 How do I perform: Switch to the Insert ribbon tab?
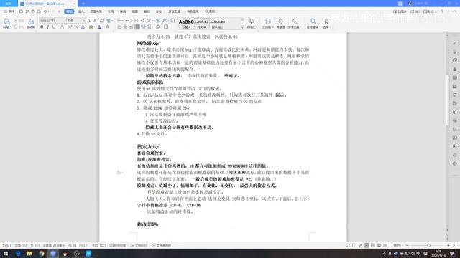pyautogui.click(x=81, y=11)
